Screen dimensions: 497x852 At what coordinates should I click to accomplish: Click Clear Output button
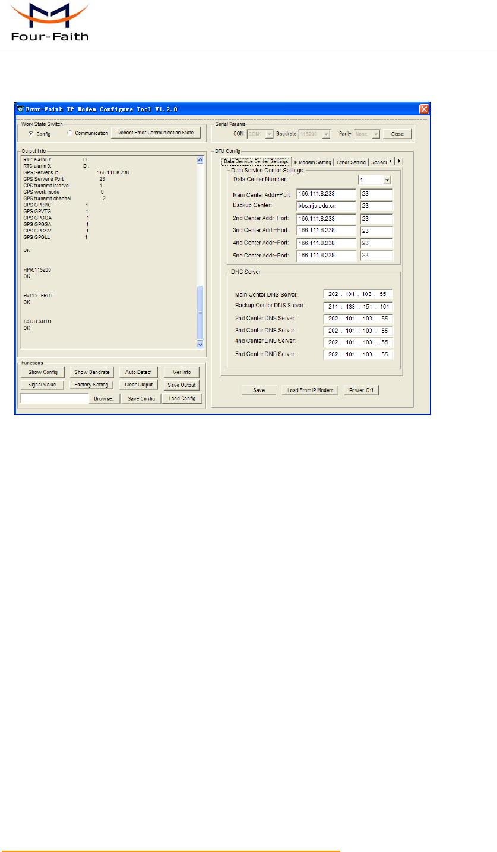139,385
